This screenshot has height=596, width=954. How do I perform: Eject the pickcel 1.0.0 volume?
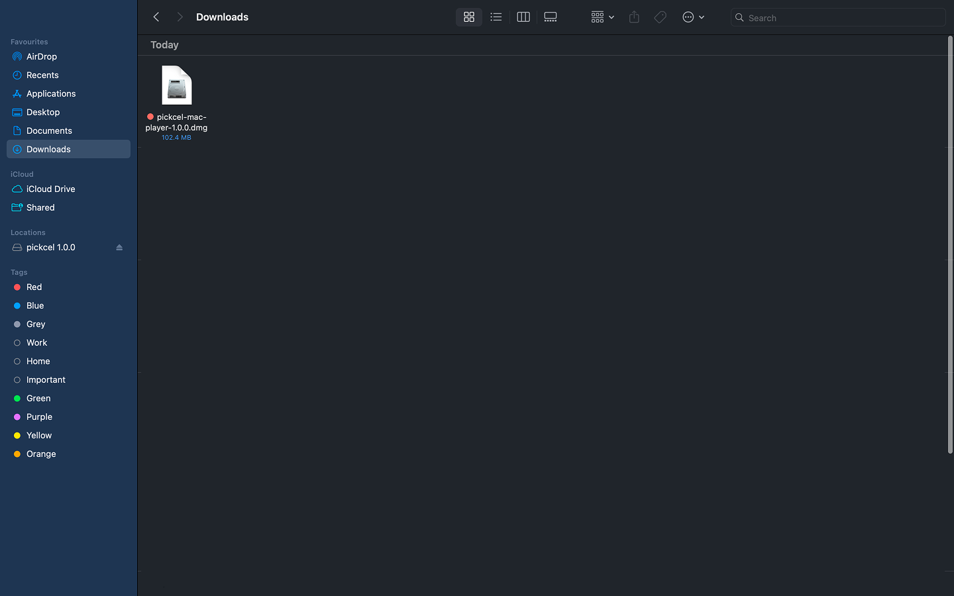(x=119, y=247)
